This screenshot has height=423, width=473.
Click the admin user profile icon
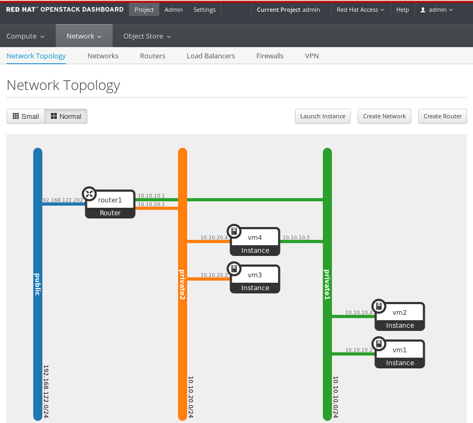coord(423,10)
